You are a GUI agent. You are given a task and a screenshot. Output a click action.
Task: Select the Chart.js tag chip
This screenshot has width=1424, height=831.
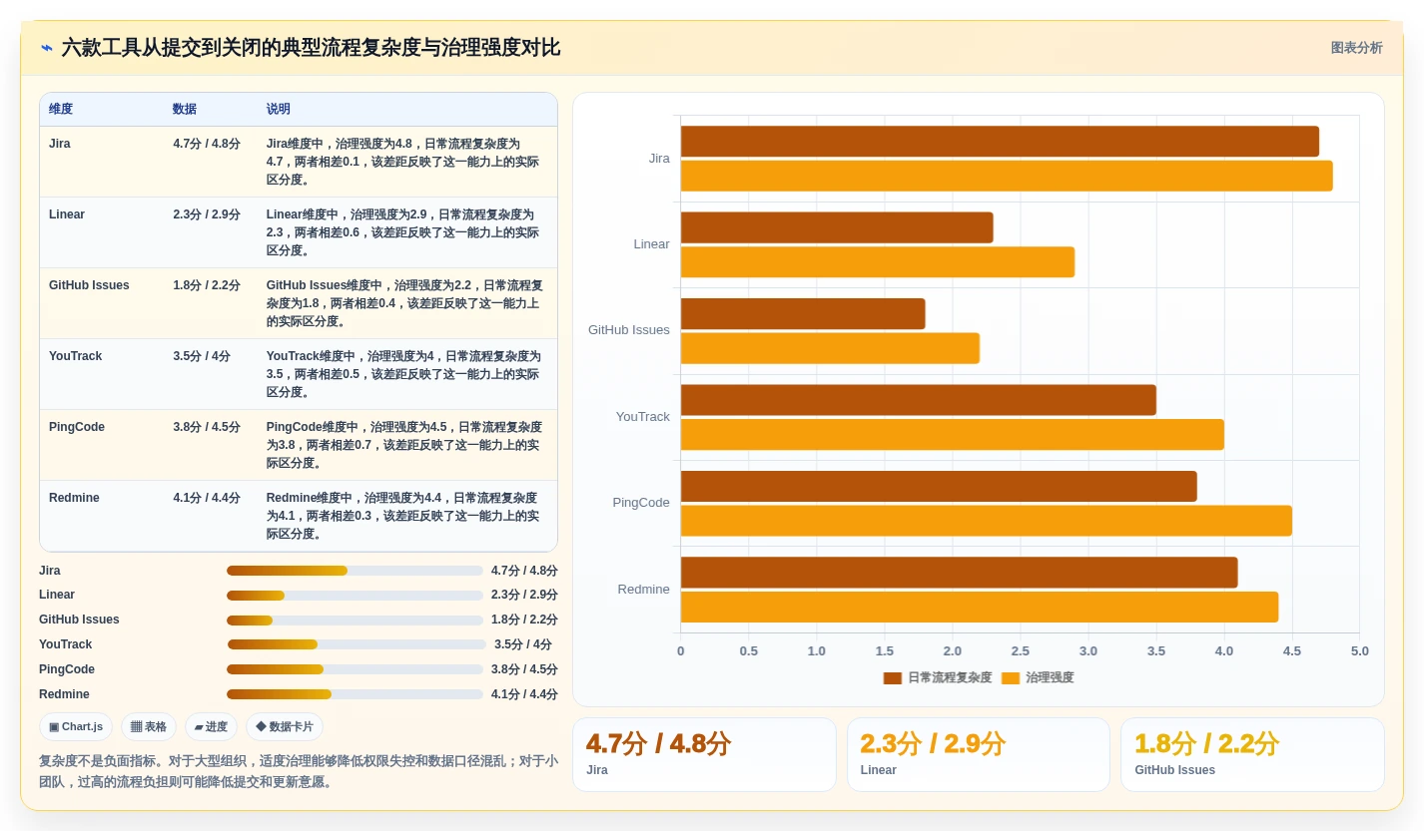(76, 726)
